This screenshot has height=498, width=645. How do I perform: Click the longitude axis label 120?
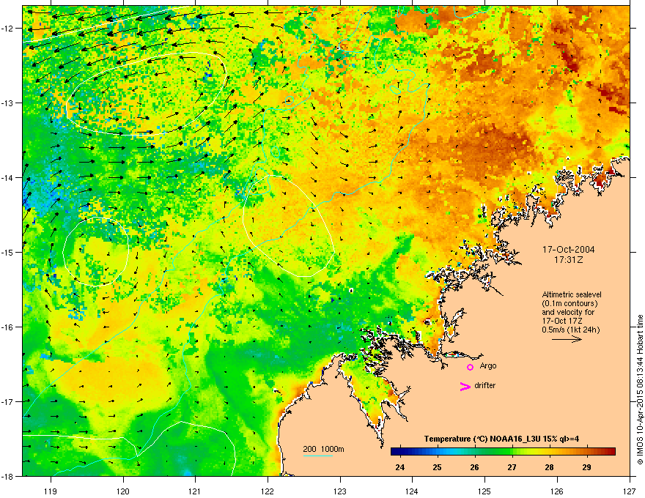pos(123,491)
